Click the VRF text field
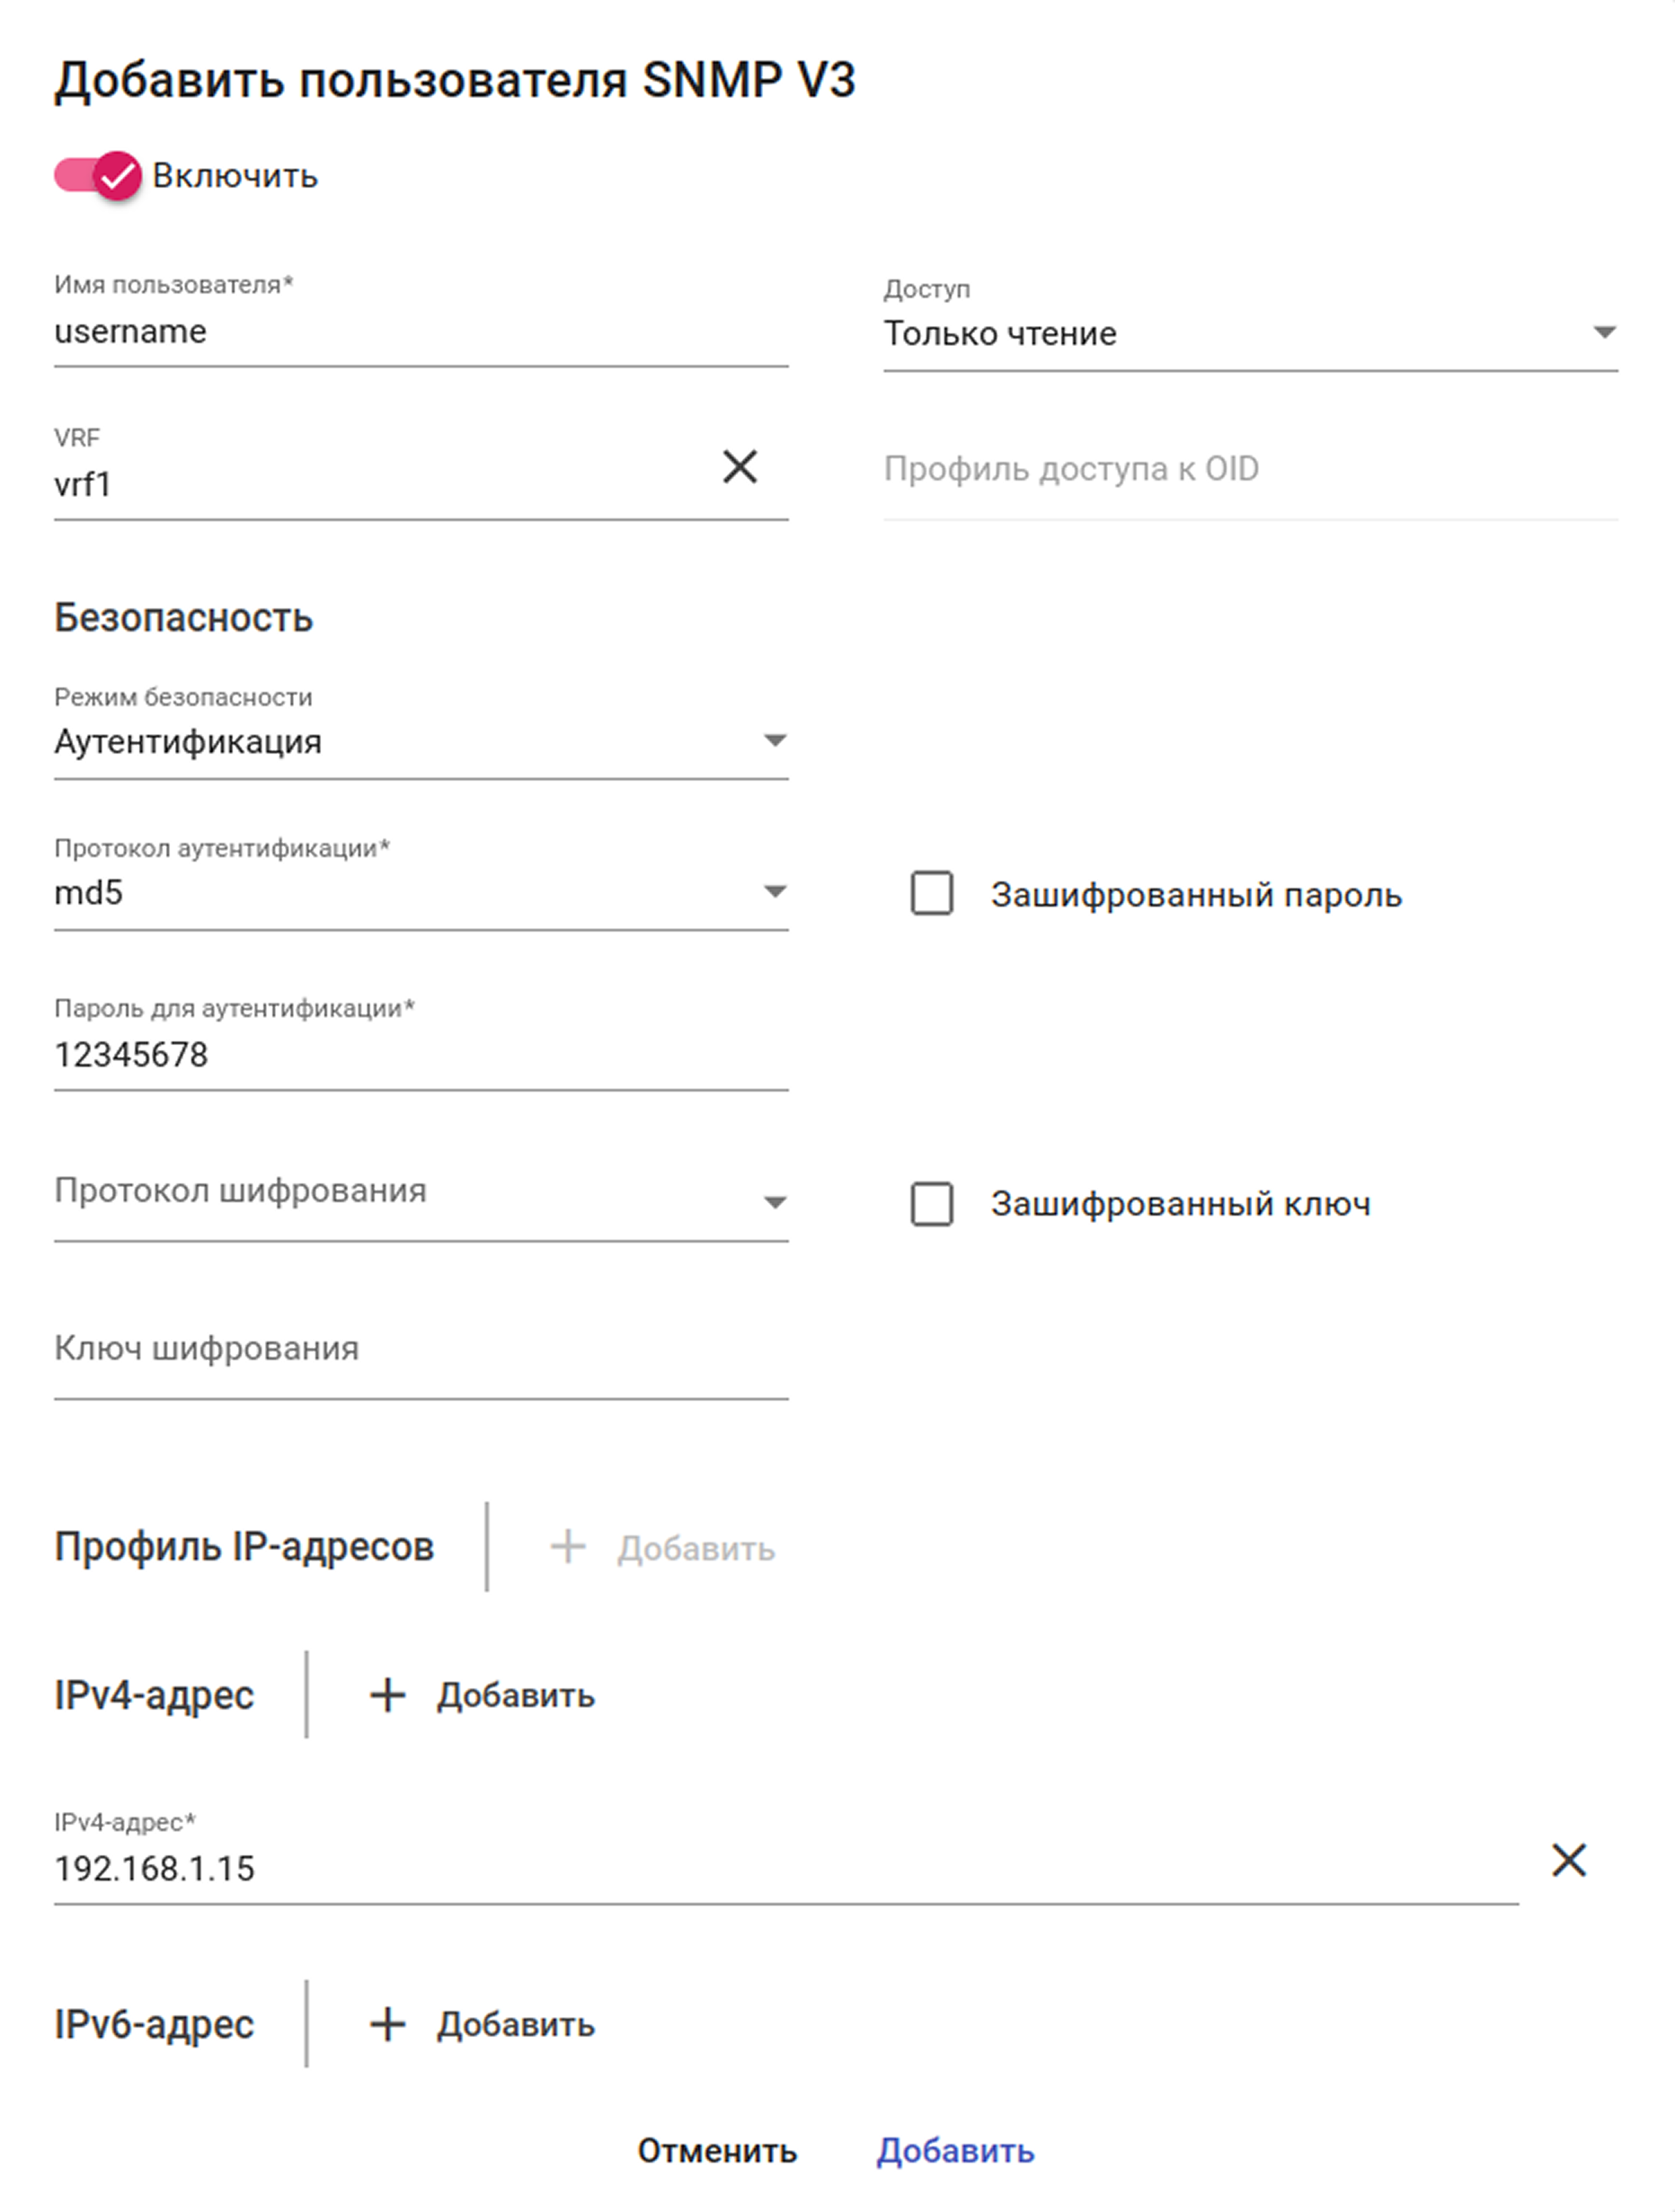1675x2212 pixels. click(380, 485)
